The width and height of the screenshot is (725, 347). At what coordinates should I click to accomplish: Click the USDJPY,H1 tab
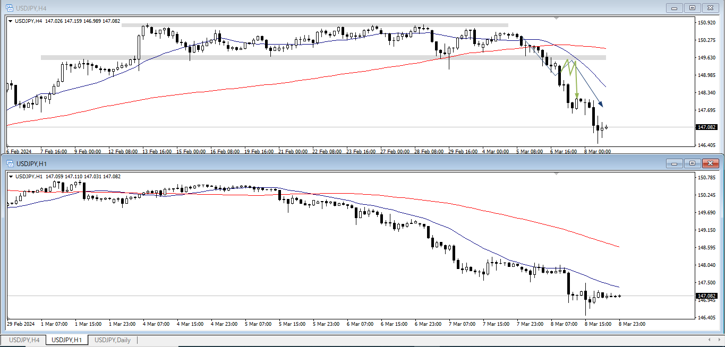66,340
